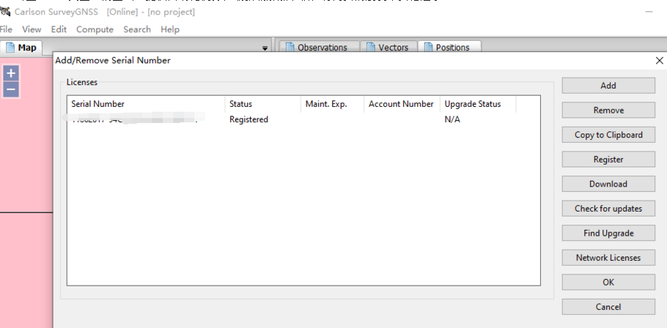Open the Search menu
The width and height of the screenshot is (667, 328).
137,29
